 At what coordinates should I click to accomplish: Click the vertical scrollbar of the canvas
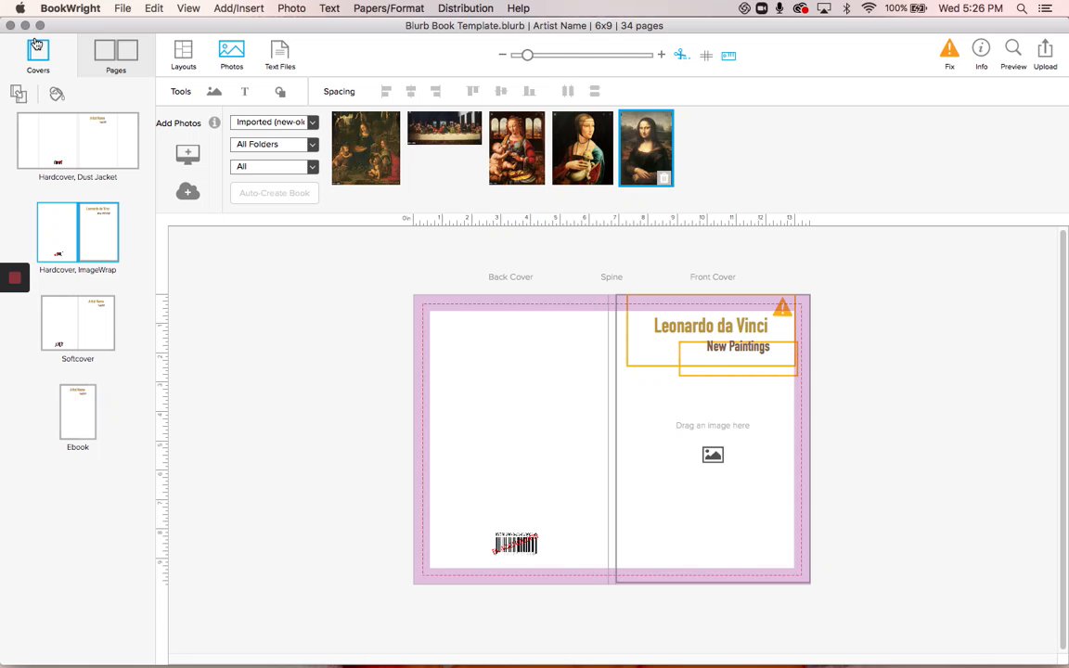(1063, 440)
